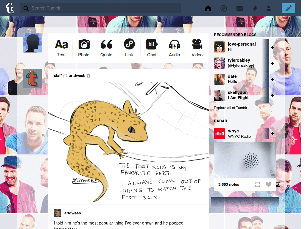
Task: Open the skellydun blog link
Action: click(238, 92)
